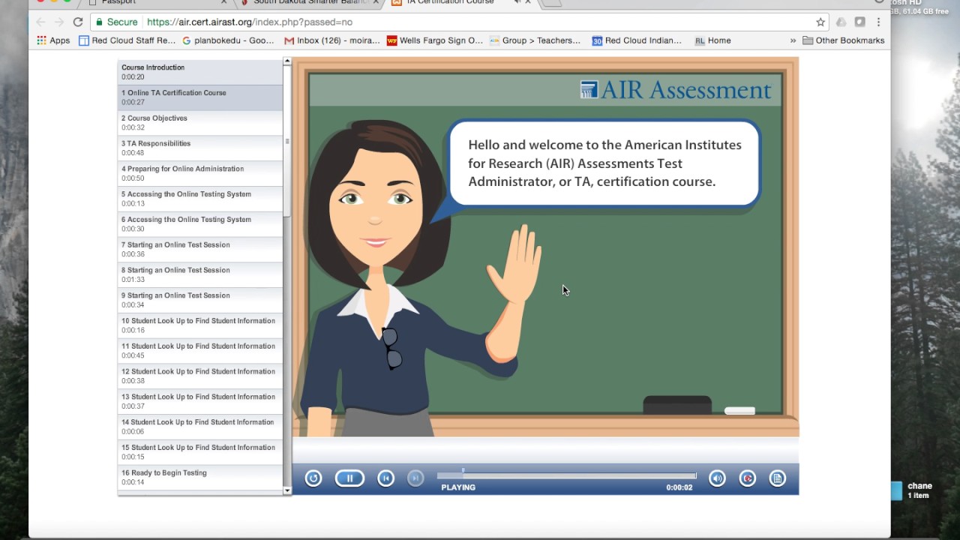Open the chane folder on the desktop
The height and width of the screenshot is (540, 960).
coord(910,490)
